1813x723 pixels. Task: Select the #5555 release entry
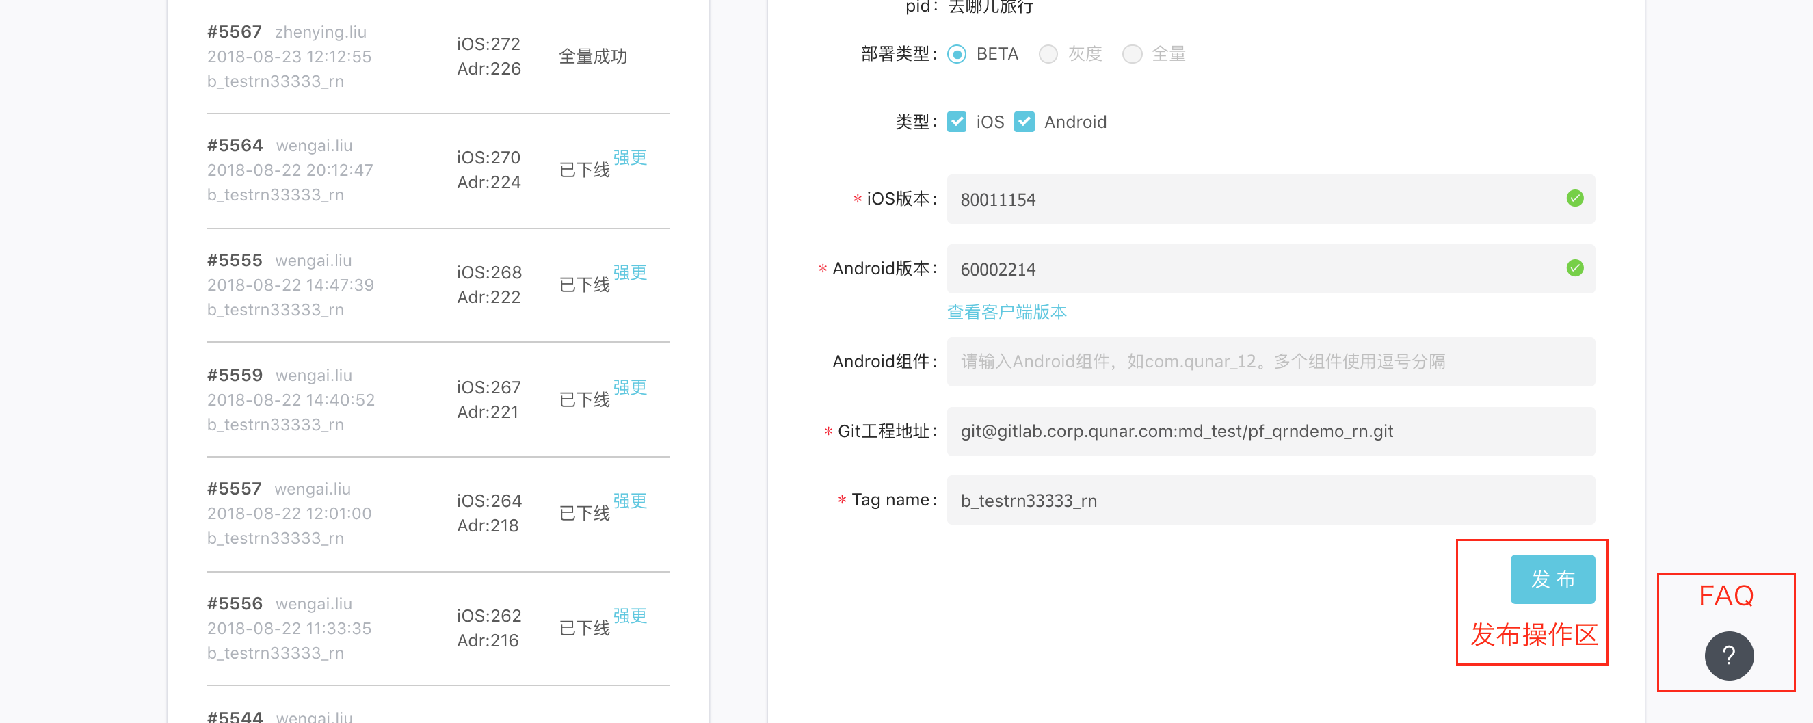[438, 285]
